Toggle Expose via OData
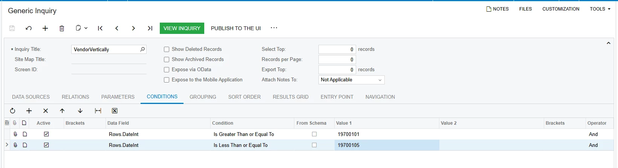Screen dimensions: 618x168 click(167, 70)
